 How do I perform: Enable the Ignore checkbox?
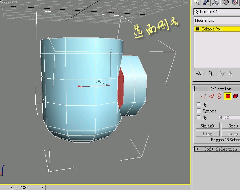[x=199, y=111]
